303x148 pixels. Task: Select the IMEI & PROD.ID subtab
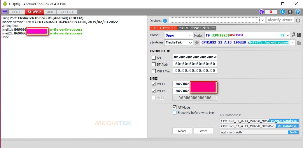(x=163, y=28)
